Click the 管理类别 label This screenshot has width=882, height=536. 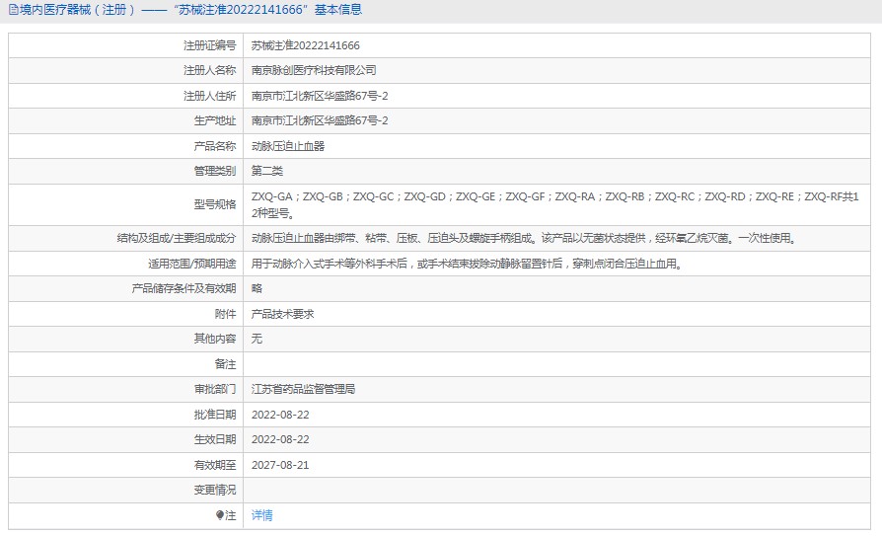click(x=215, y=171)
